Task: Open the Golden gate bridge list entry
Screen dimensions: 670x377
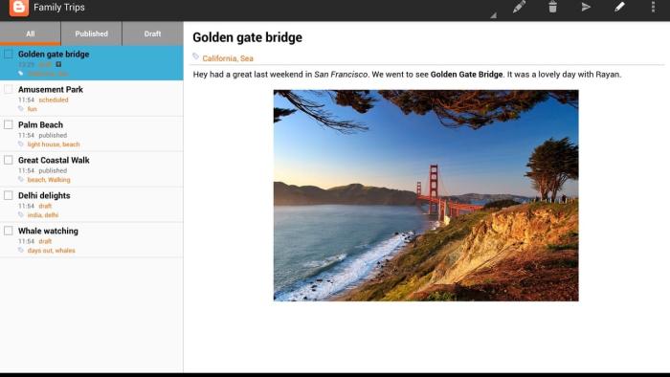Action: (x=92, y=63)
